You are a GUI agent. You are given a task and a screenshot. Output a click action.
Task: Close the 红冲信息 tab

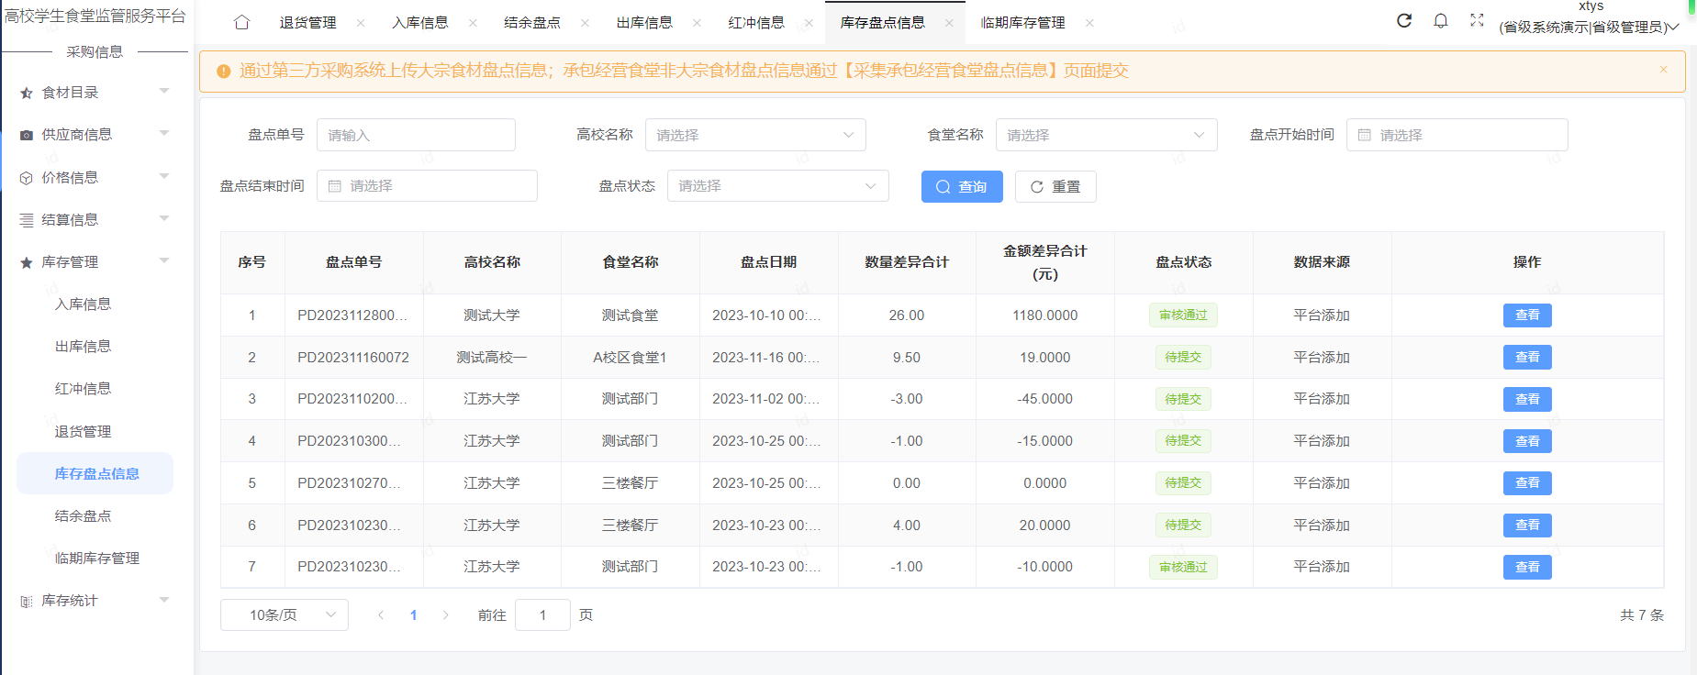pyautogui.click(x=809, y=23)
